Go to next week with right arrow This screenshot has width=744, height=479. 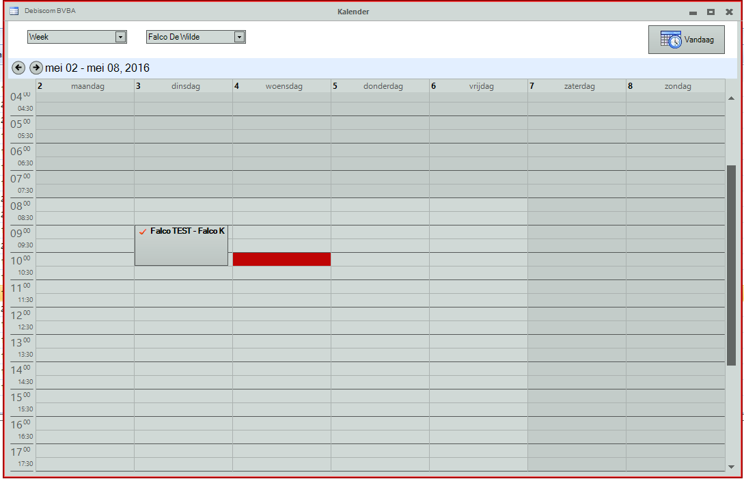36,68
